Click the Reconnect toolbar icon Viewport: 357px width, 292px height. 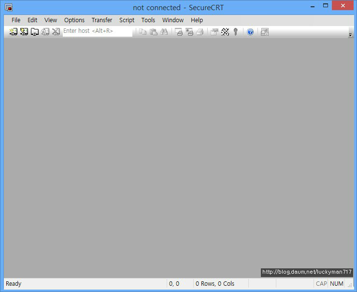pos(45,31)
